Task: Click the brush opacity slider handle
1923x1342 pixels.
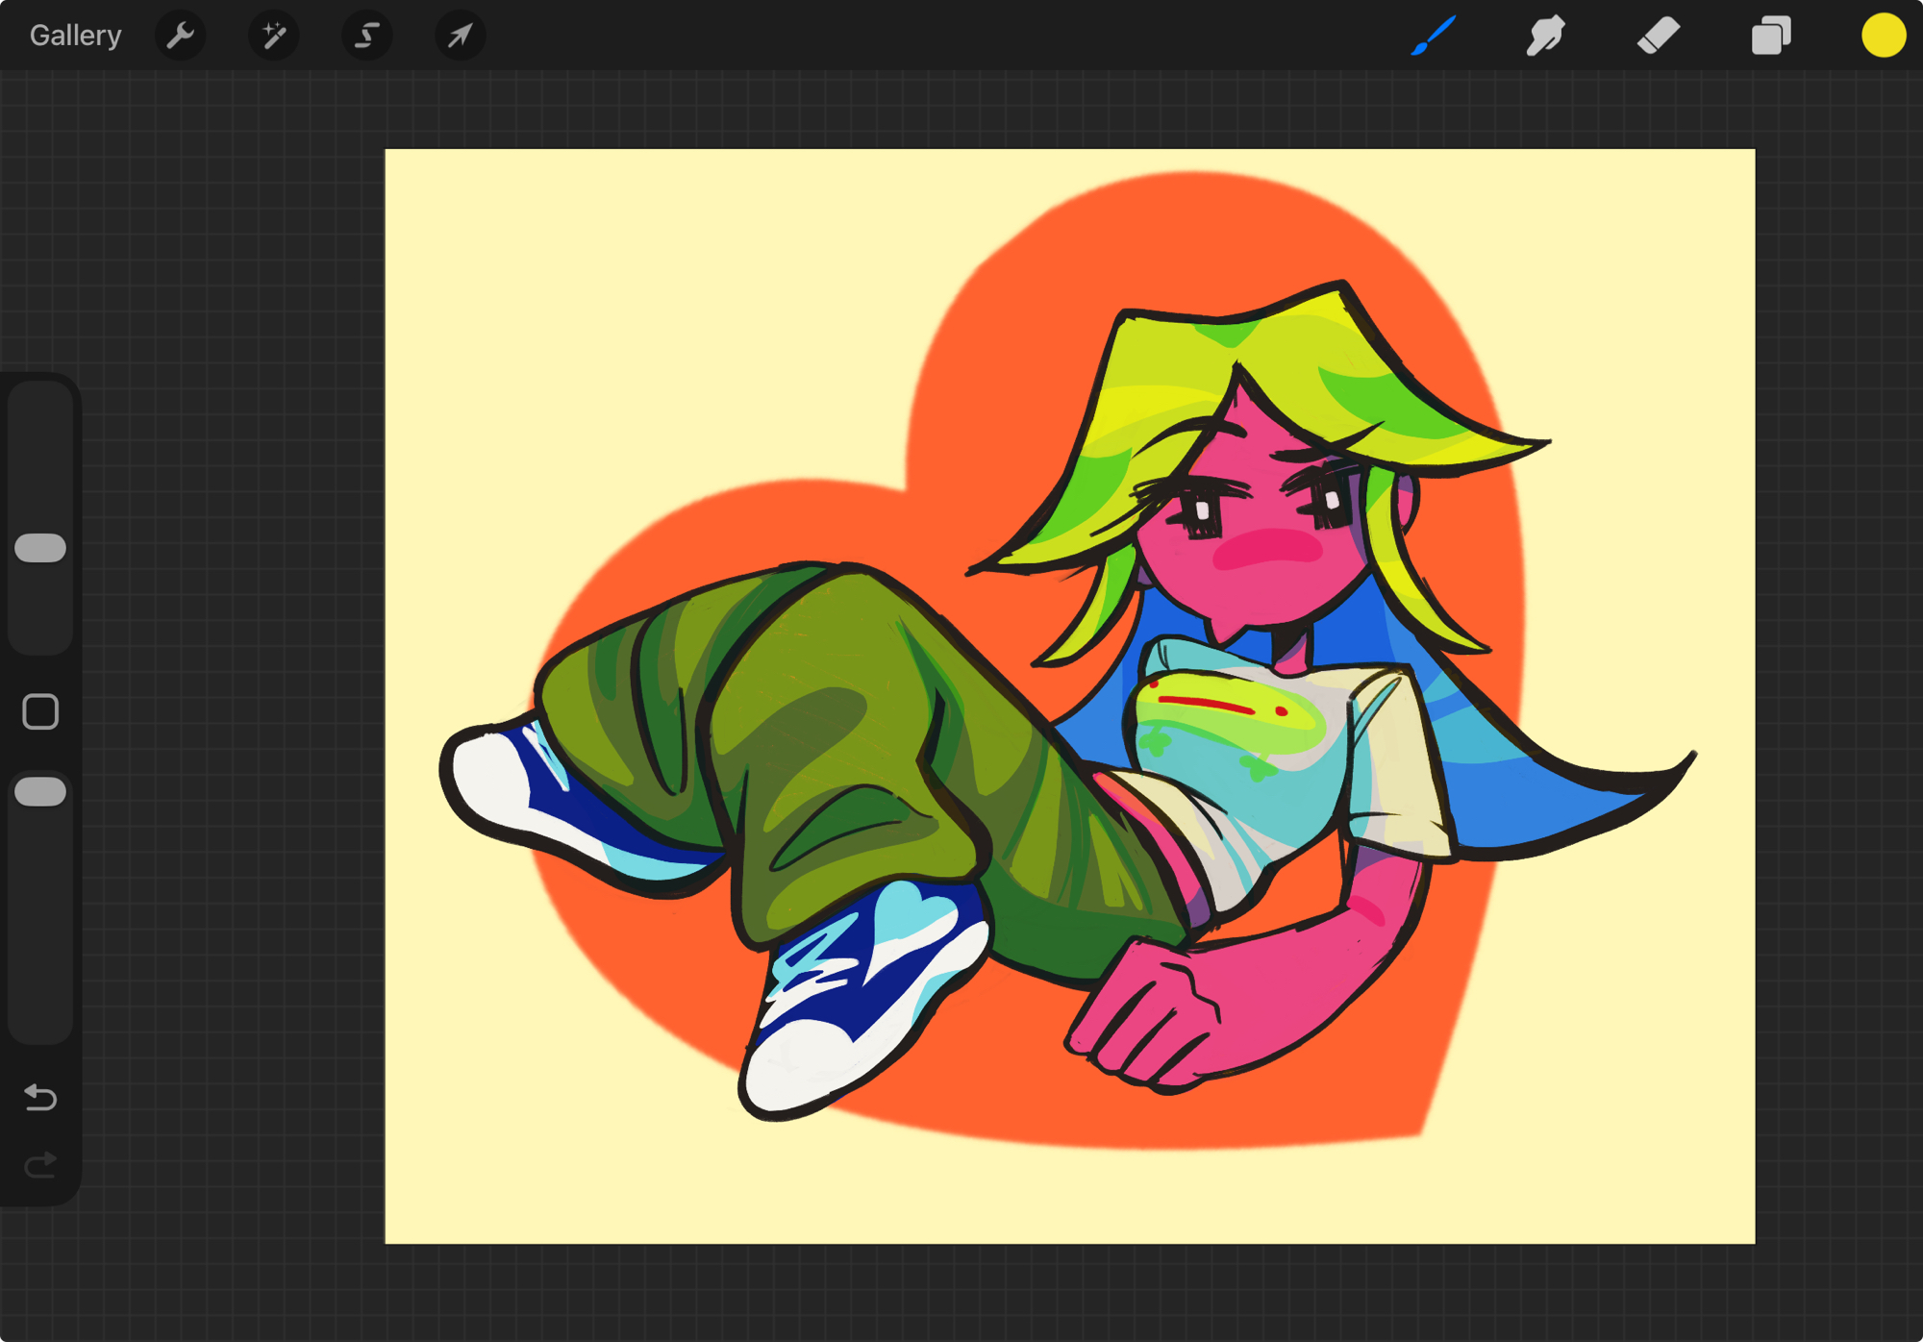Action: point(40,792)
